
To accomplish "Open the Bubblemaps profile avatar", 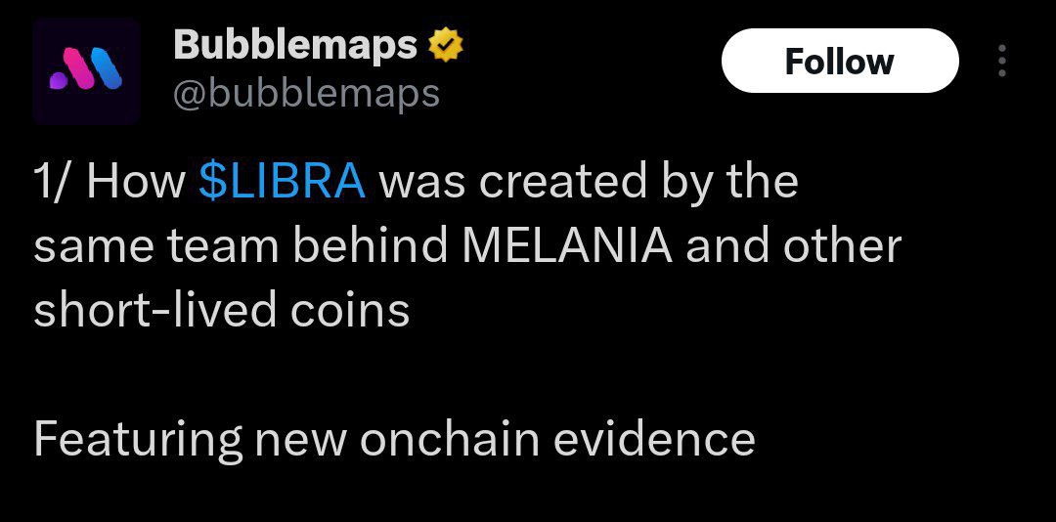I will coord(86,71).
